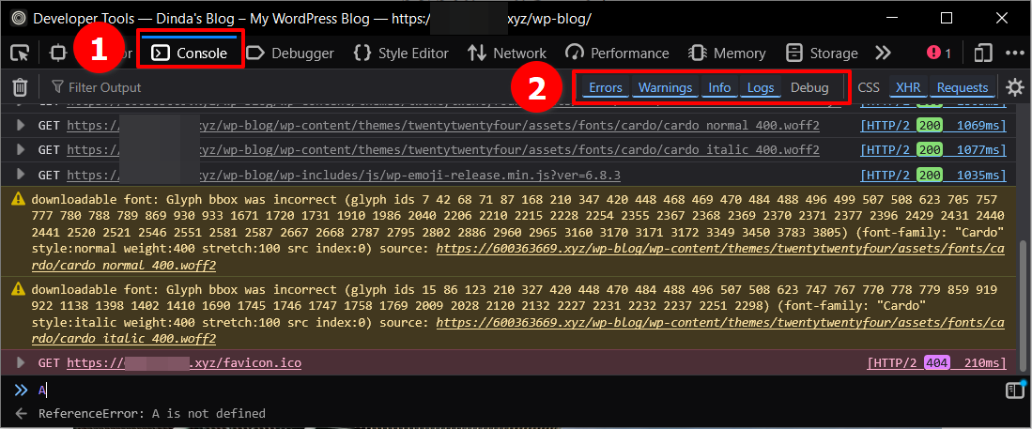1032x429 pixels.
Task: Click HTTP/2 404 210ms status
Action: [x=936, y=363]
